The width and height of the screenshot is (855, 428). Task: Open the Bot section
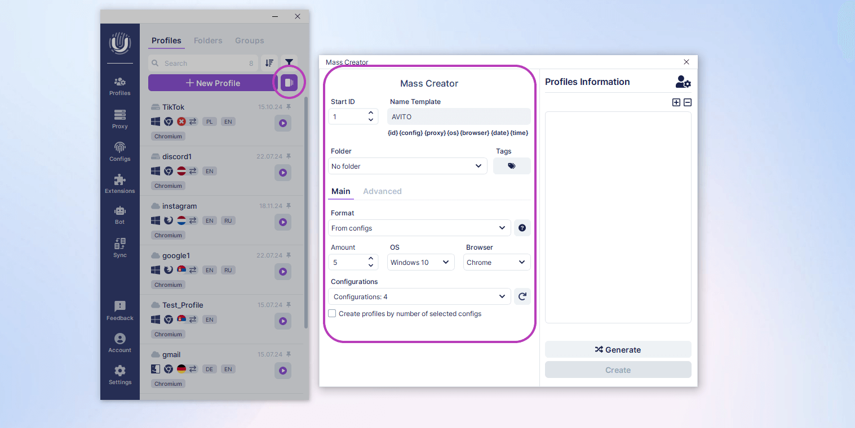pyautogui.click(x=119, y=215)
